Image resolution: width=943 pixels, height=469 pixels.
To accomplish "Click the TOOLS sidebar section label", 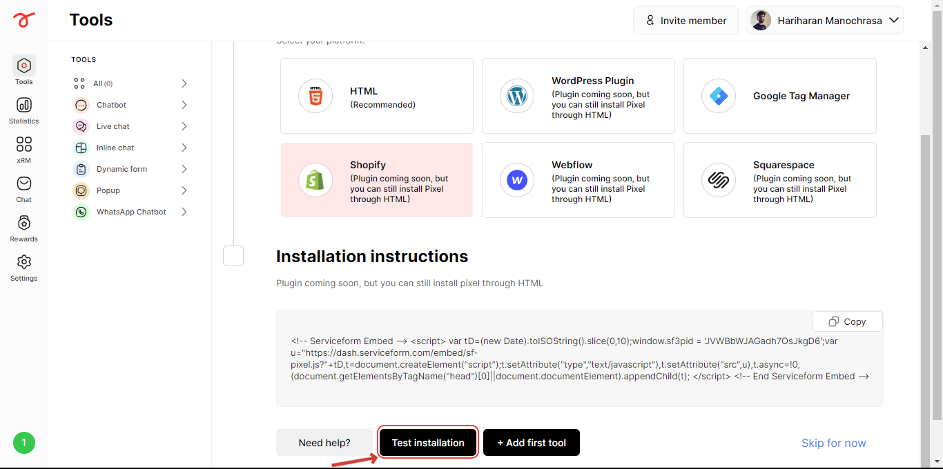I will click(84, 60).
